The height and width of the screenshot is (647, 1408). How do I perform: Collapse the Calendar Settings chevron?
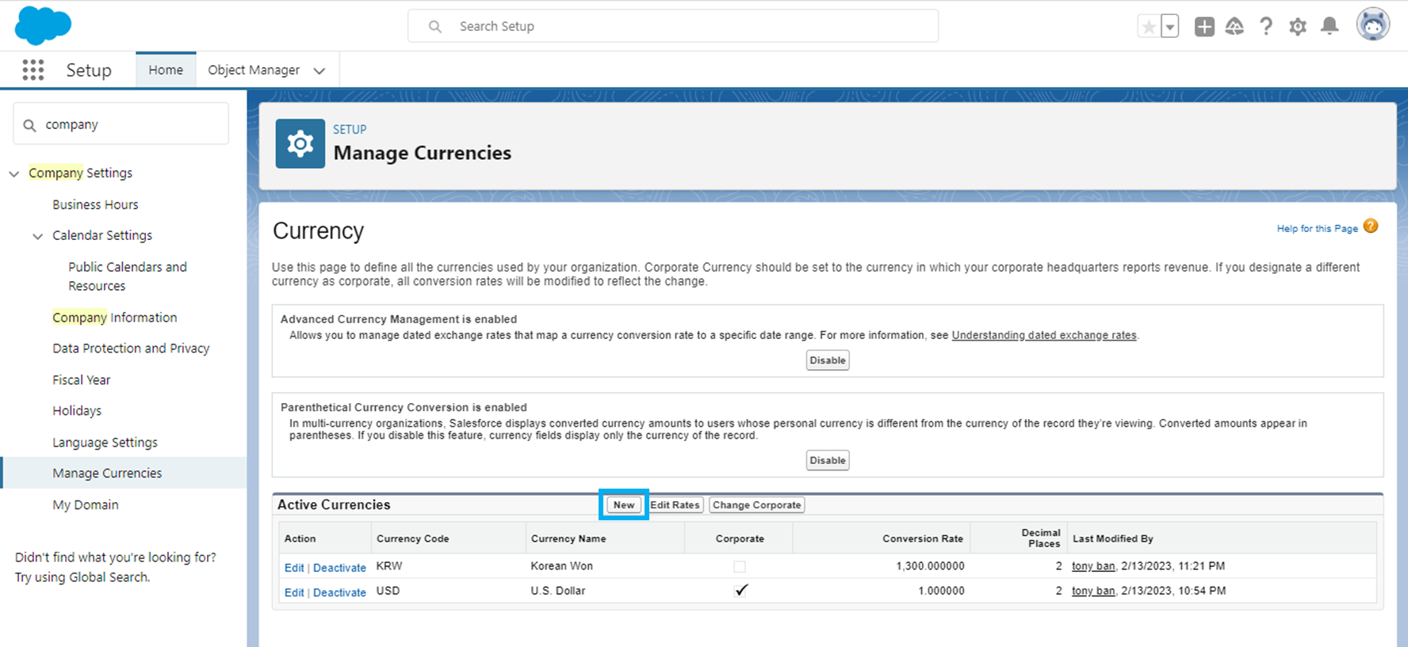tap(37, 236)
